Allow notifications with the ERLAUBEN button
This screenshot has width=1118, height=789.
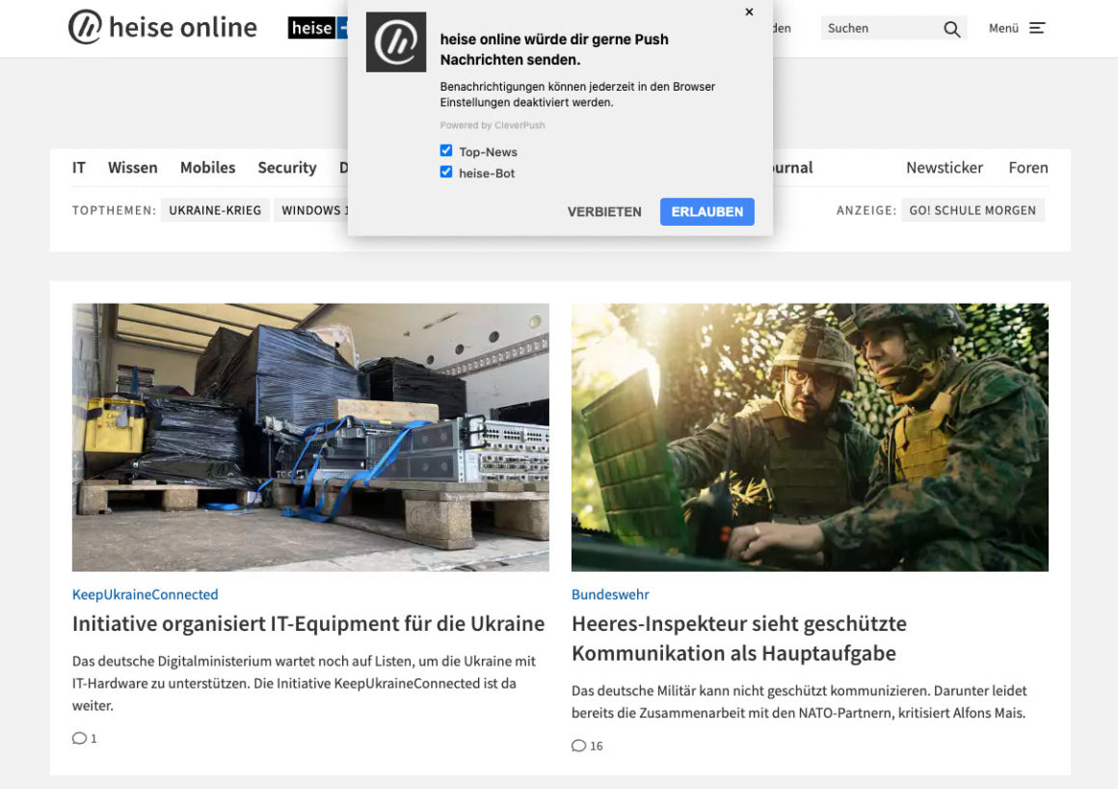pyautogui.click(x=706, y=211)
